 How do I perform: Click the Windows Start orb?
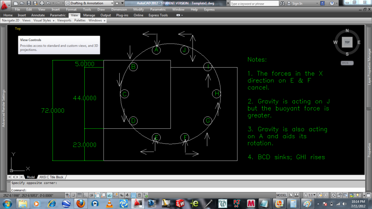(7, 204)
